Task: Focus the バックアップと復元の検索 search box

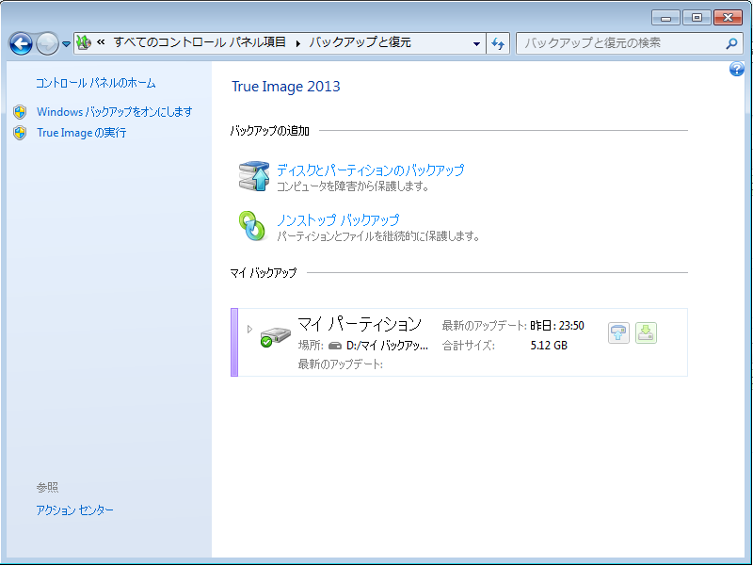Action: coord(629,43)
